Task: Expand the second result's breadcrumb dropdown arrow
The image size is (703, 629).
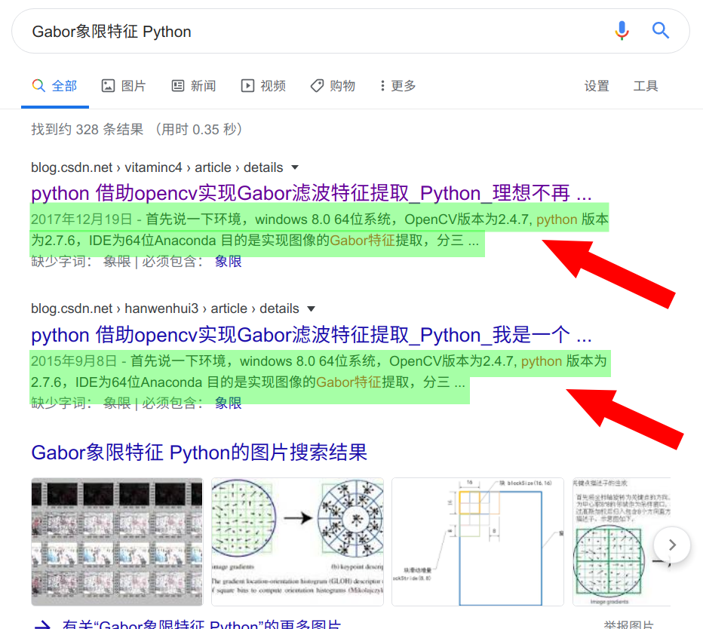Action: [x=312, y=309]
